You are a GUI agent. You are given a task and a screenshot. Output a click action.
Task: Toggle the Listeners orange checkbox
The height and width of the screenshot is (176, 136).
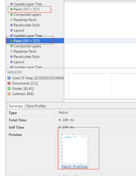[9, 94]
